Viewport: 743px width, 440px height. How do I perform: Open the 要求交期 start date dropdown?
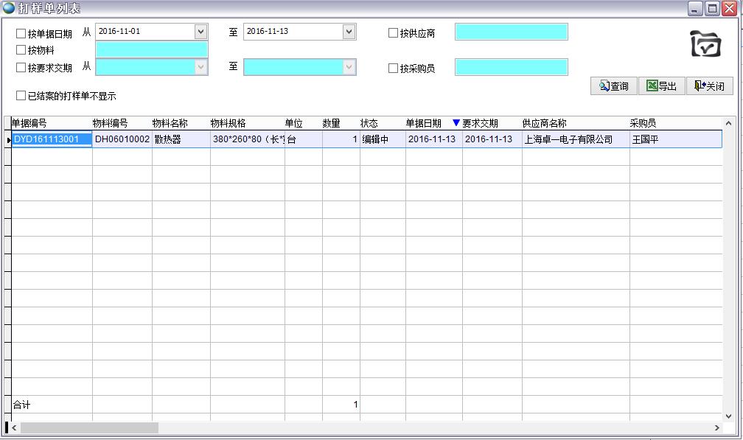200,67
